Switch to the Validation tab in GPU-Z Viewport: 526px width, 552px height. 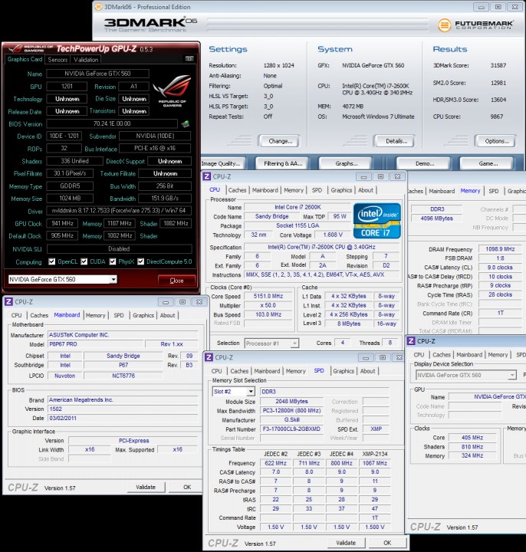[86, 60]
